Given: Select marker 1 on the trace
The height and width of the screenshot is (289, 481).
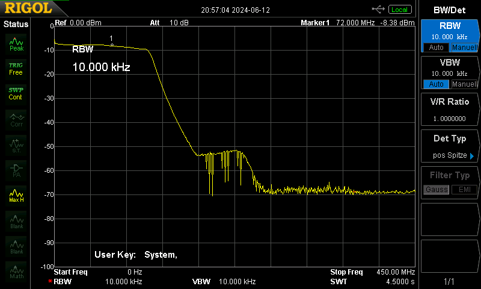Looking at the screenshot, I should [x=112, y=45].
